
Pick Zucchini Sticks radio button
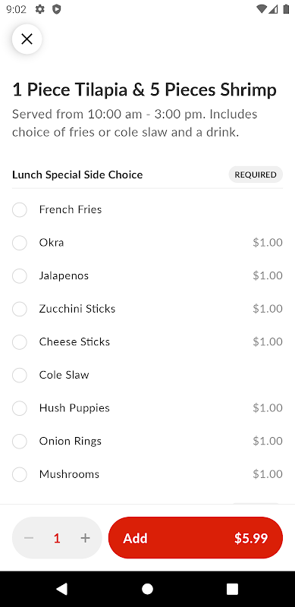click(20, 309)
